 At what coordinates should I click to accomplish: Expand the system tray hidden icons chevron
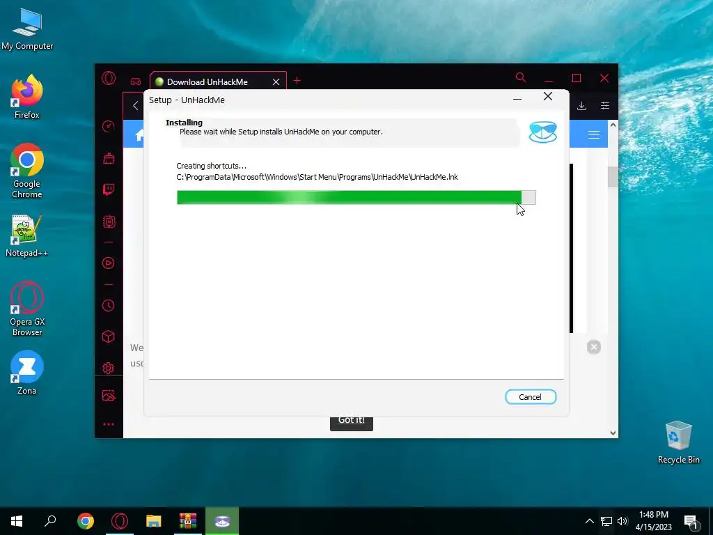589,521
